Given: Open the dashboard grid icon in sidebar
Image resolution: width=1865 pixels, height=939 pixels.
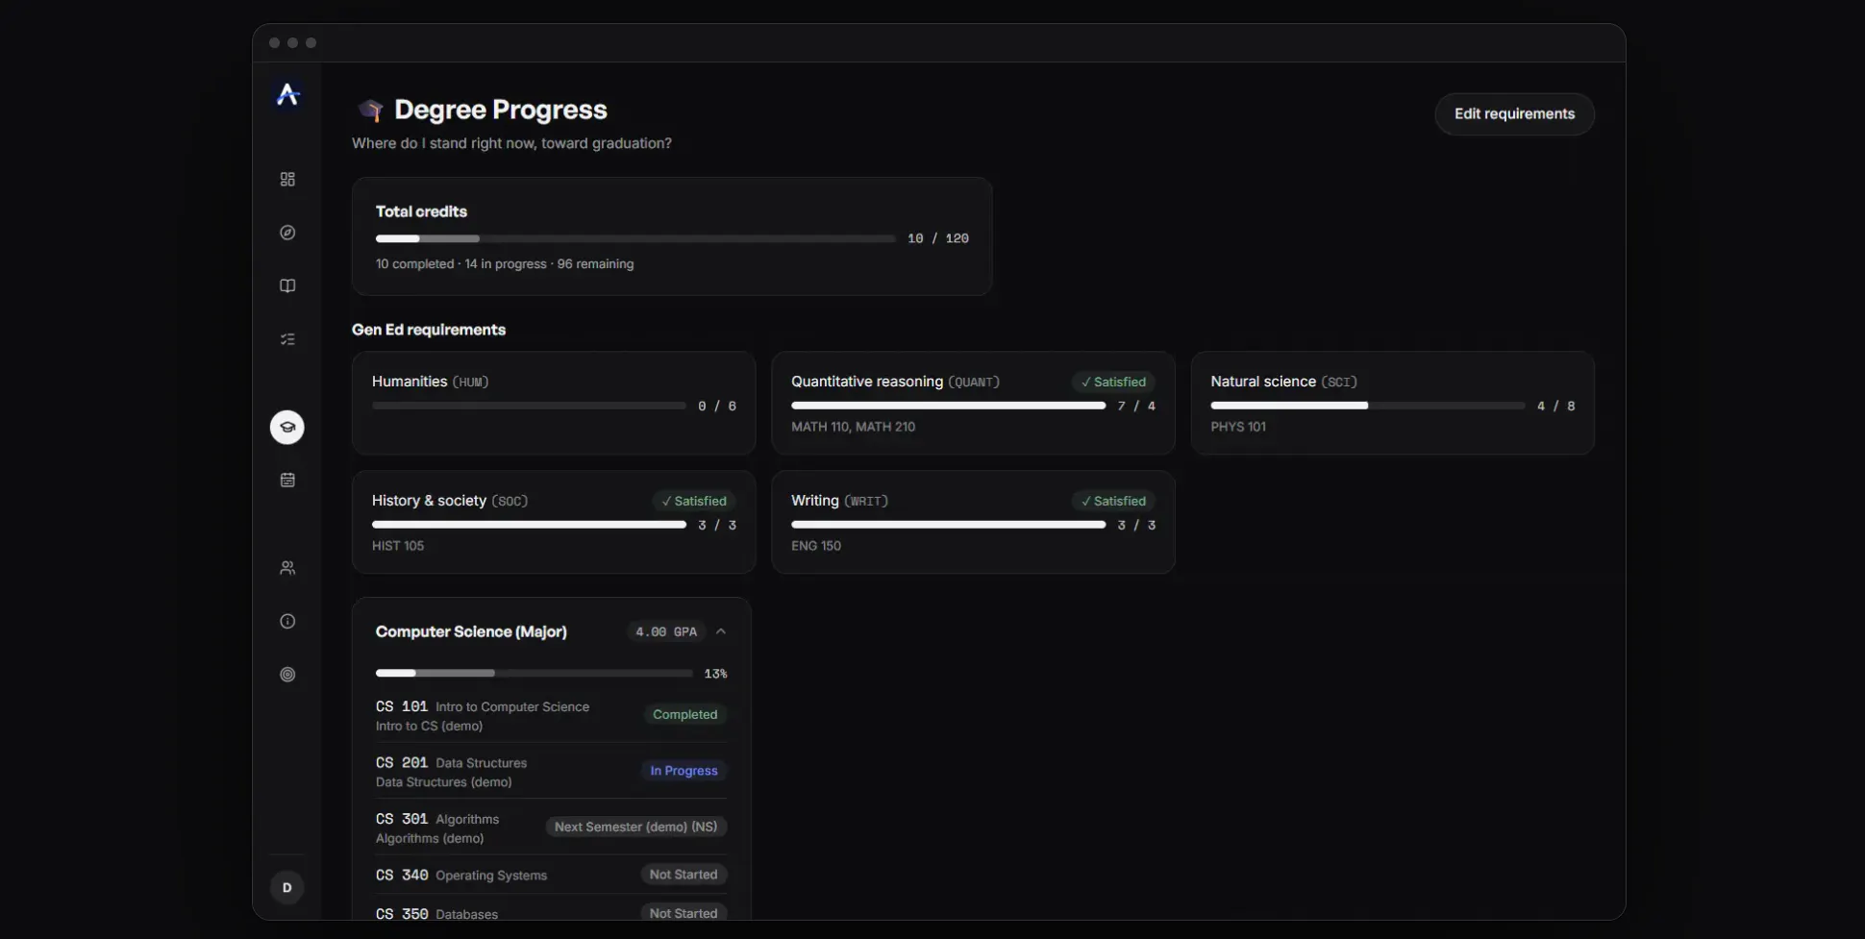Looking at the screenshot, I should point(287,180).
